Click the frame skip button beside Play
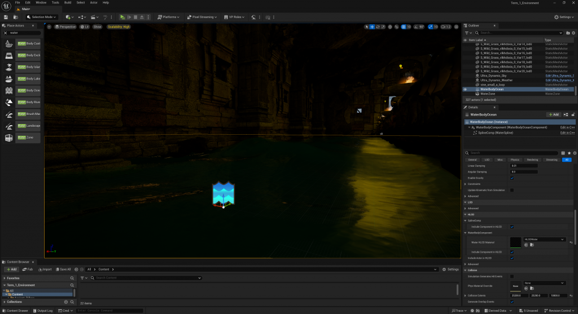This screenshot has height=314, width=578. pyautogui.click(x=129, y=17)
